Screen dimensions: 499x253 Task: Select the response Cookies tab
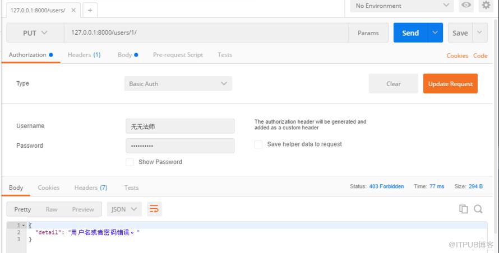(48, 188)
